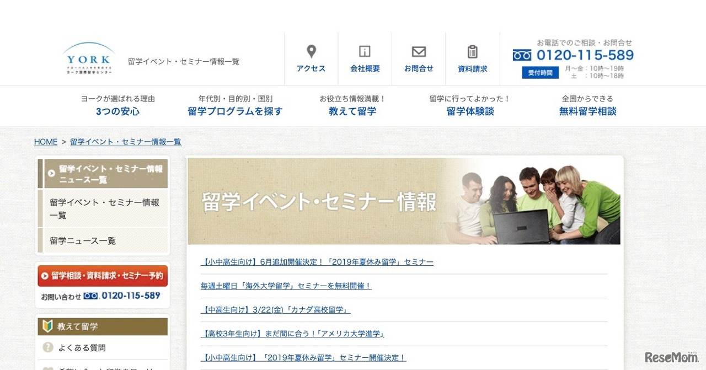Open the 留学プログラムを探す navigation item
706x370 pixels.
point(235,110)
